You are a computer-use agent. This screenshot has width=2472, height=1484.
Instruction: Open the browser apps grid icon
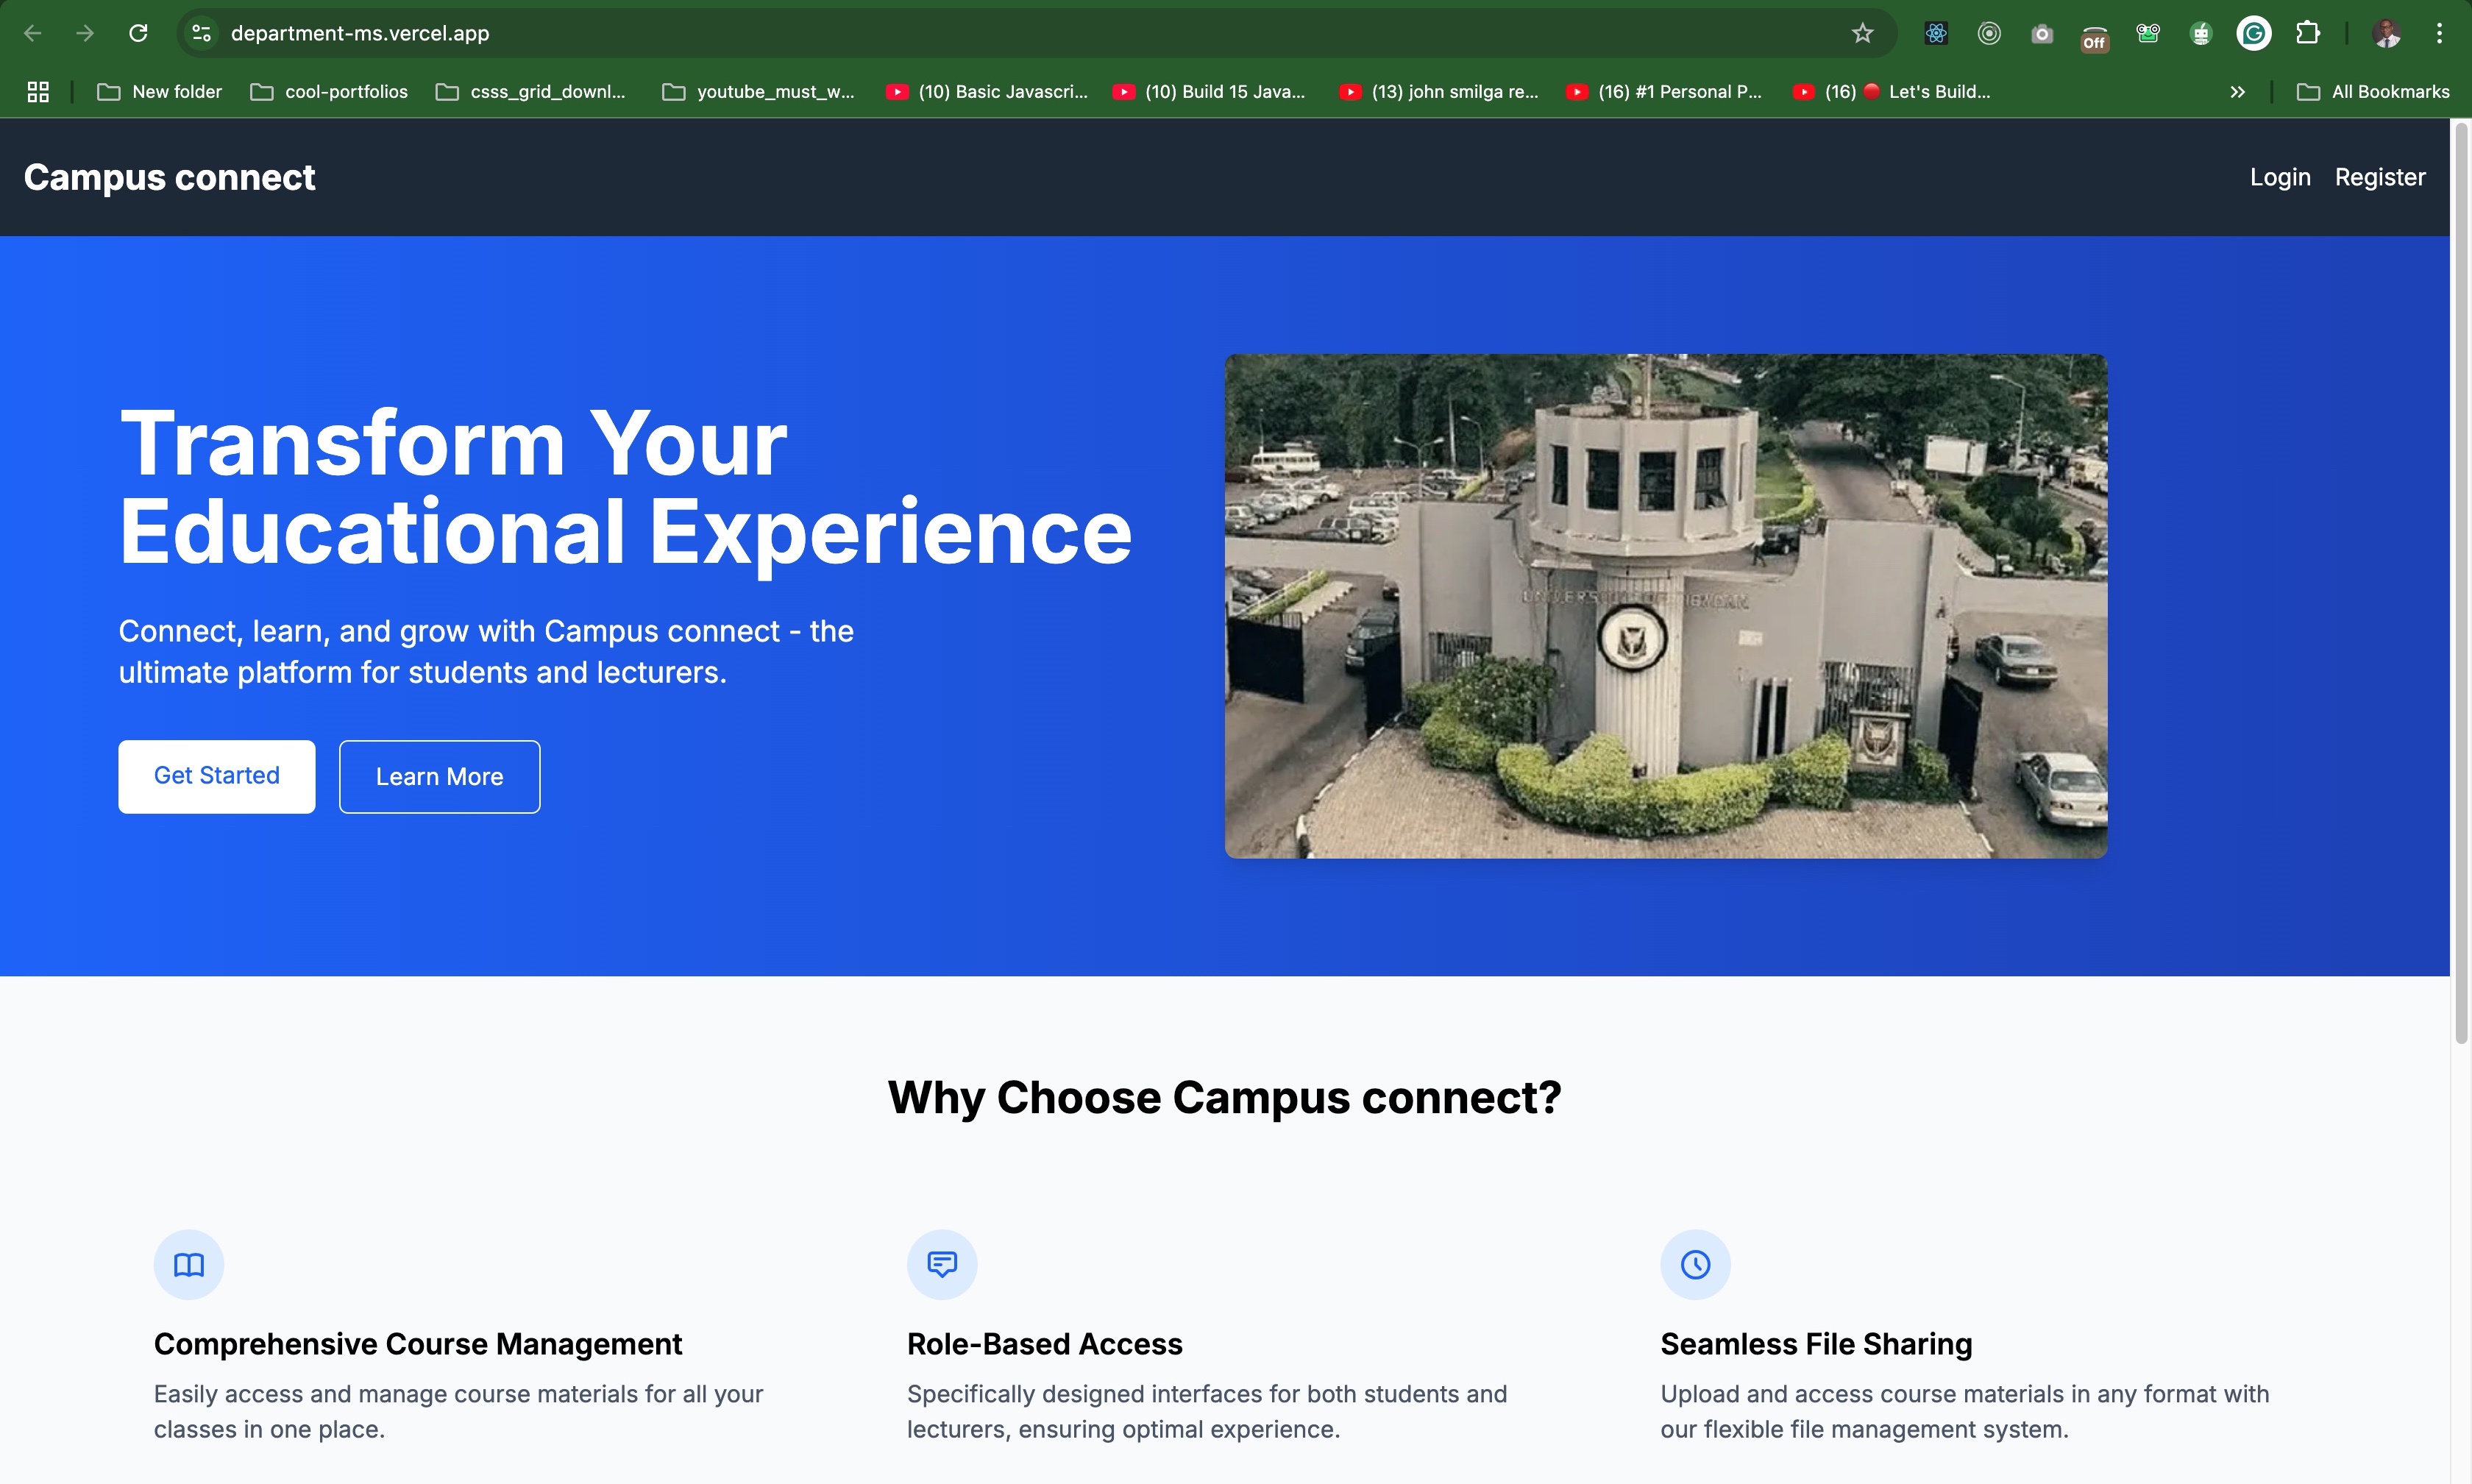point(38,92)
